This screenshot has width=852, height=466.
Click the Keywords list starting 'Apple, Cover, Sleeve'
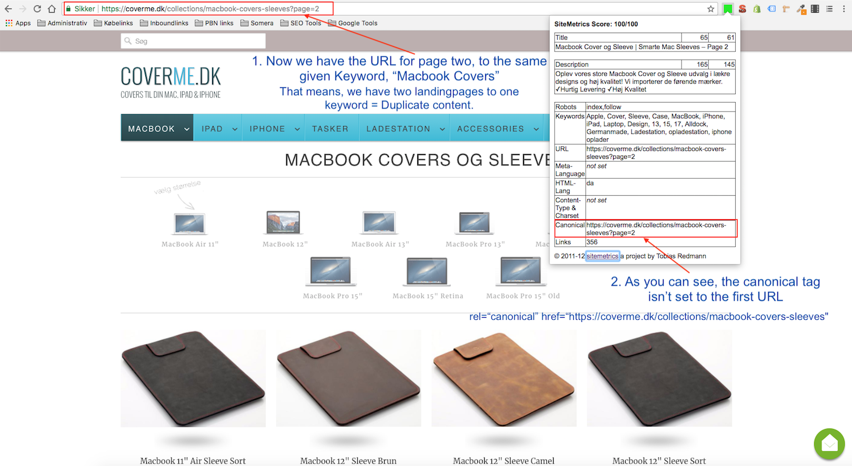pos(659,128)
